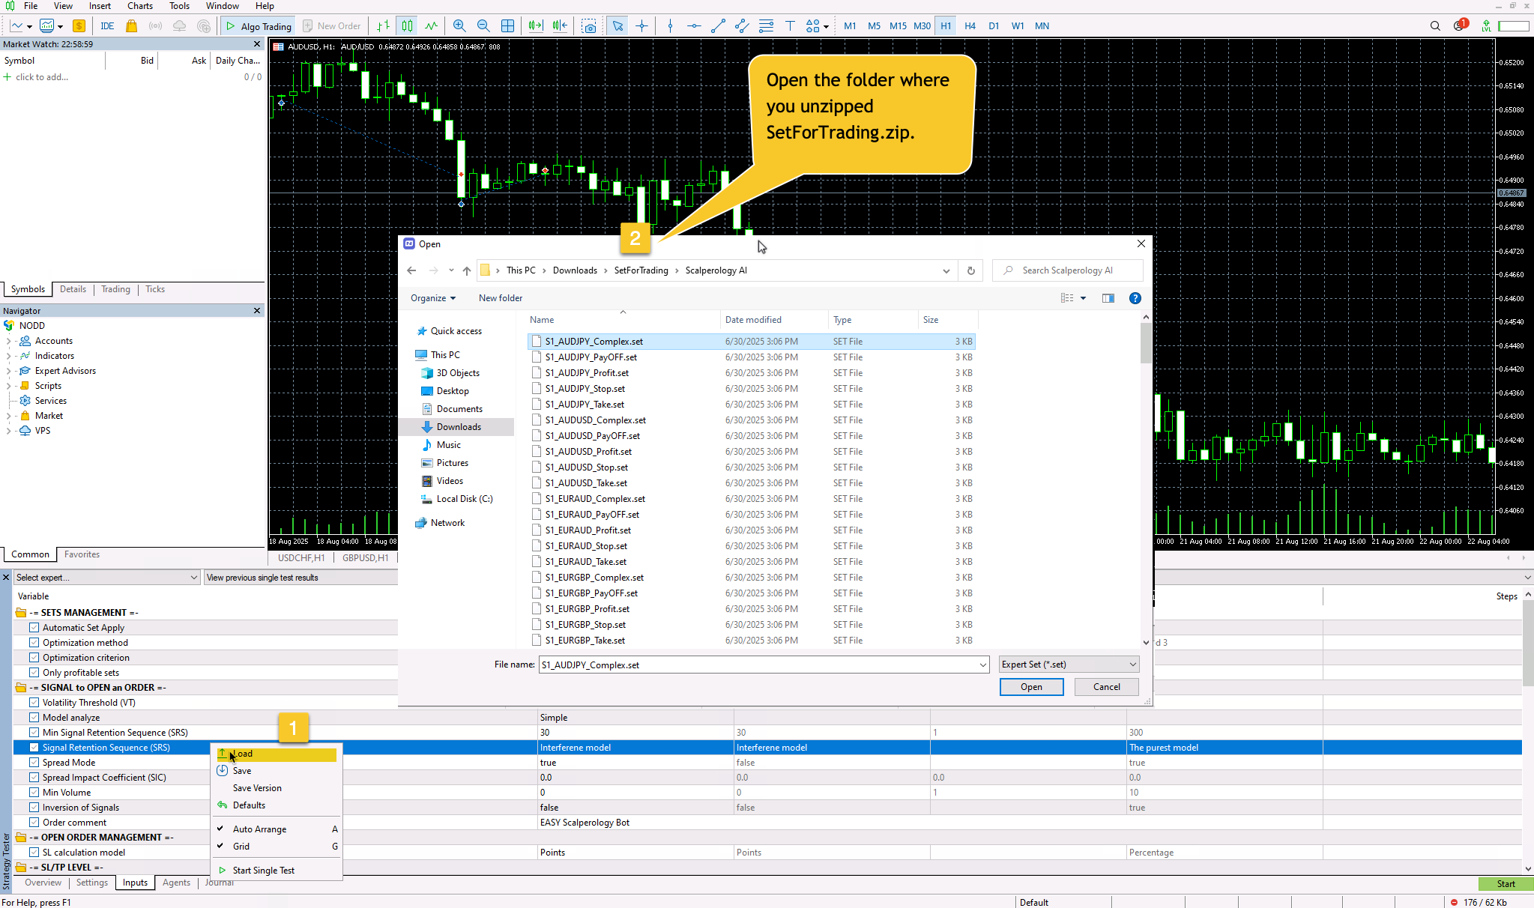Image resolution: width=1534 pixels, height=908 pixels.
Task: Toggle the Automatic Set Apply checkbox
Action: click(34, 627)
